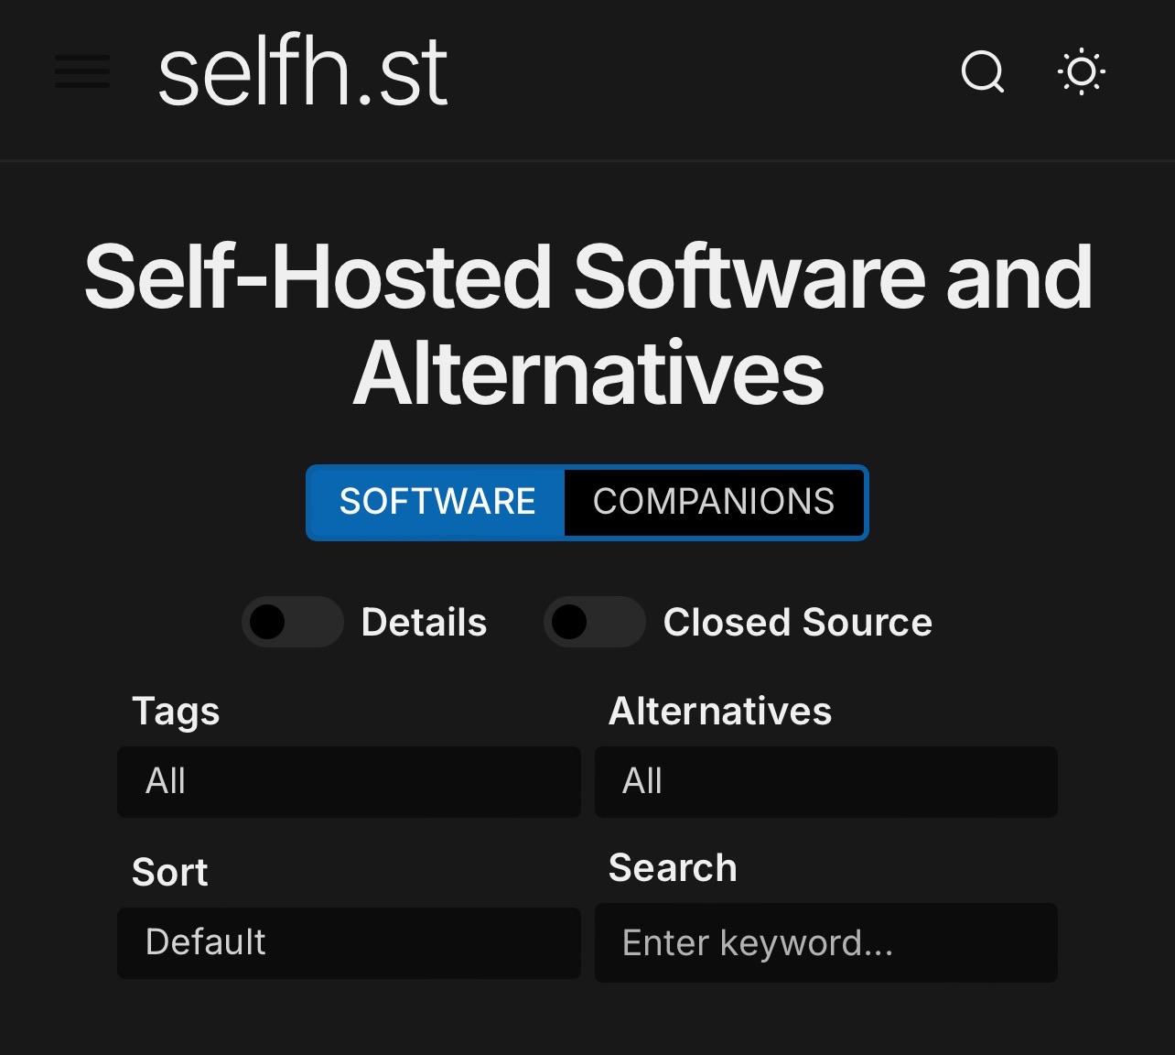Click the selfh.st site logo
This screenshot has height=1055, width=1175.
(x=303, y=73)
